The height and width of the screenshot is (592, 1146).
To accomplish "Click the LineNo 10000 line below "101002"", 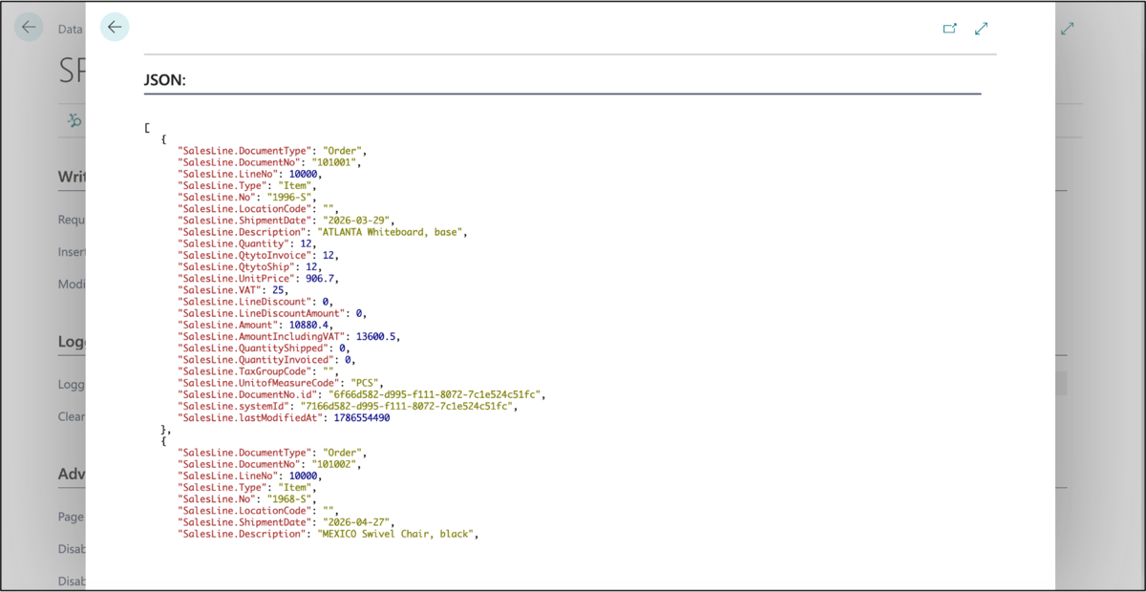I will coord(249,476).
